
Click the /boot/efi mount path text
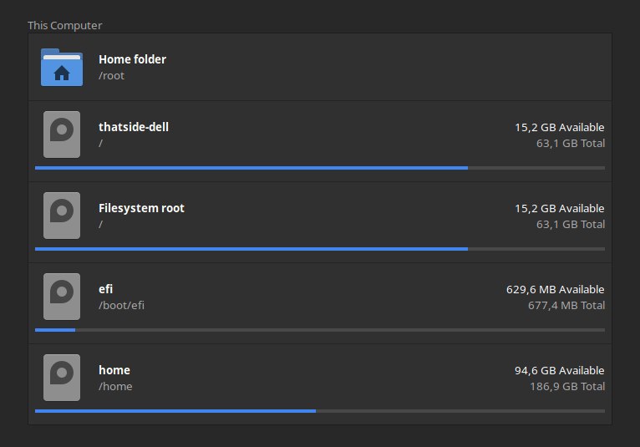pyautogui.click(x=121, y=305)
